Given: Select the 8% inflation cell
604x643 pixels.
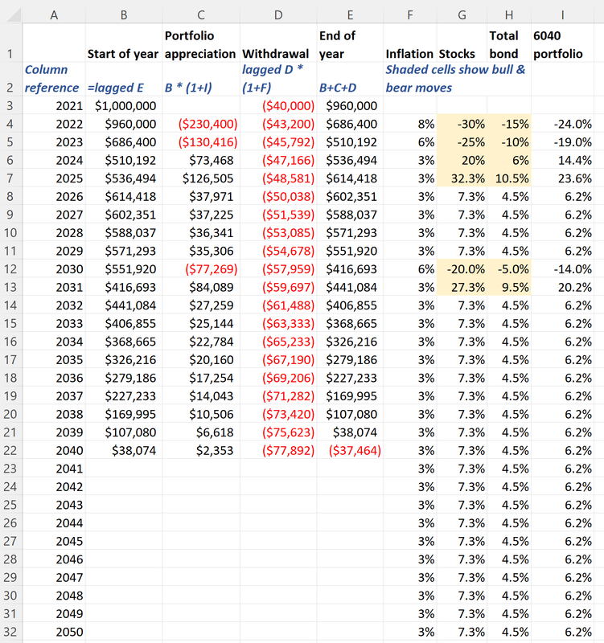Looking at the screenshot, I should (410, 124).
